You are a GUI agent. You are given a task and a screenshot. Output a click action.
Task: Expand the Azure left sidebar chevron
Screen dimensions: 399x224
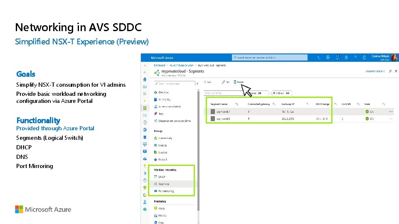click(x=145, y=66)
